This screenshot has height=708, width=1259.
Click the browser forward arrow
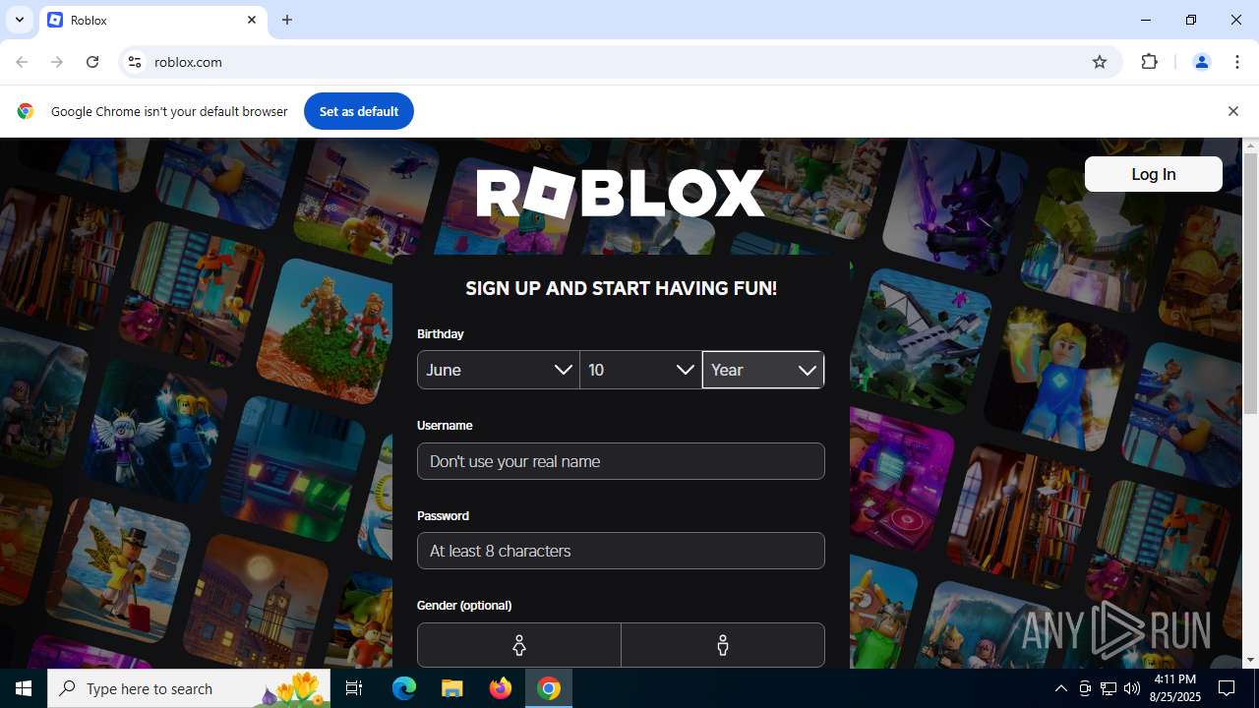click(57, 62)
